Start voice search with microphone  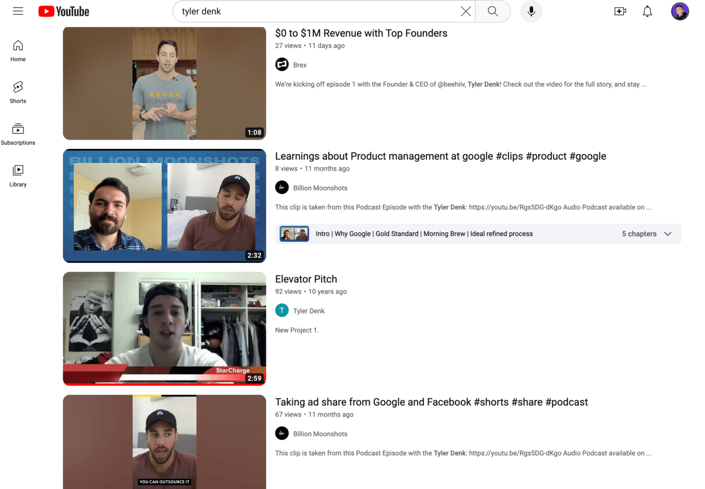[531, 11]
